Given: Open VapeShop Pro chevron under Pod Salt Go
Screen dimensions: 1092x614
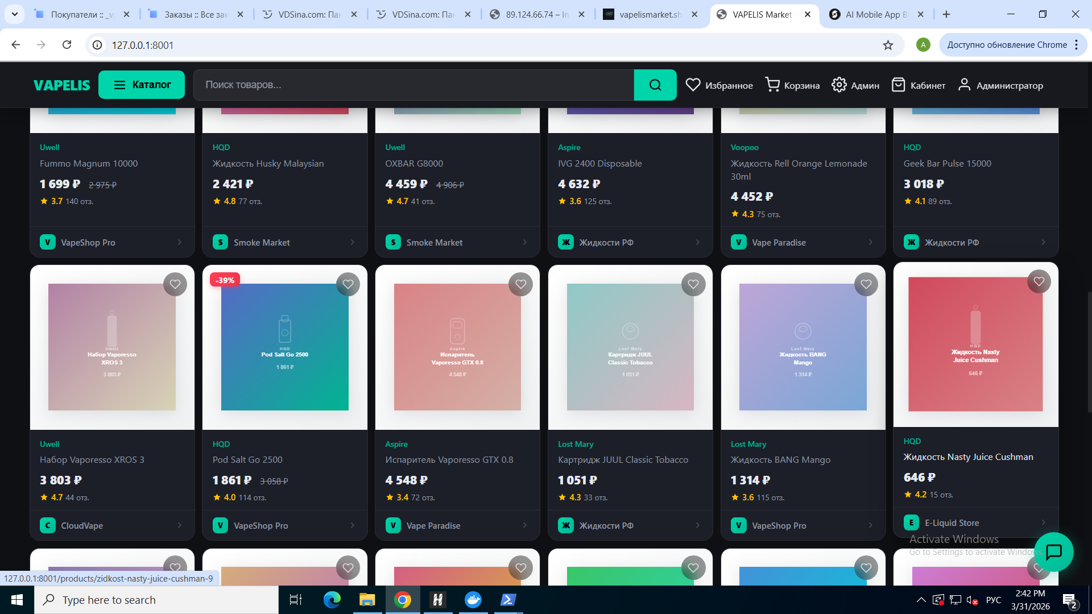Looking at the screenshot, I should click(353, 525).
